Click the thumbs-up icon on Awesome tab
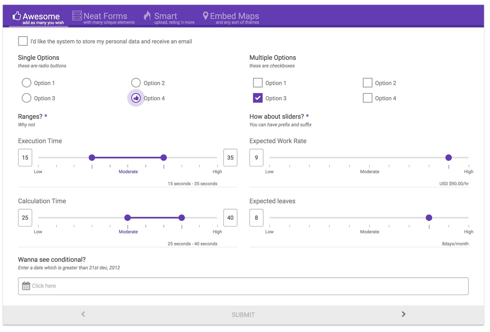 coord(16,16)
